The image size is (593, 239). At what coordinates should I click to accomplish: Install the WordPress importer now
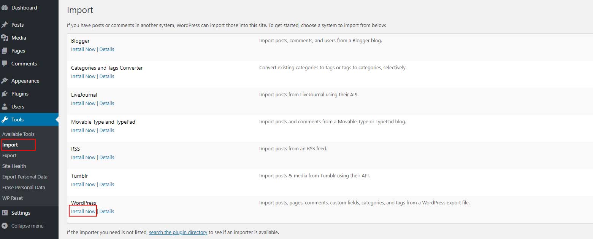[x=83, y=211]
